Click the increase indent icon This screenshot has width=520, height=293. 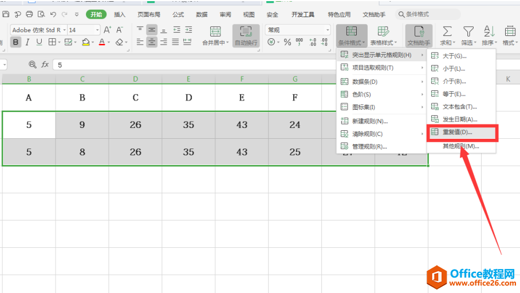point(188,30)
